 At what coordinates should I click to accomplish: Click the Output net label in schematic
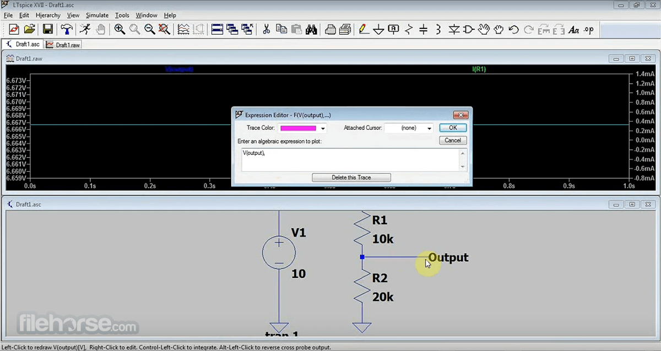tap(448, 257)
